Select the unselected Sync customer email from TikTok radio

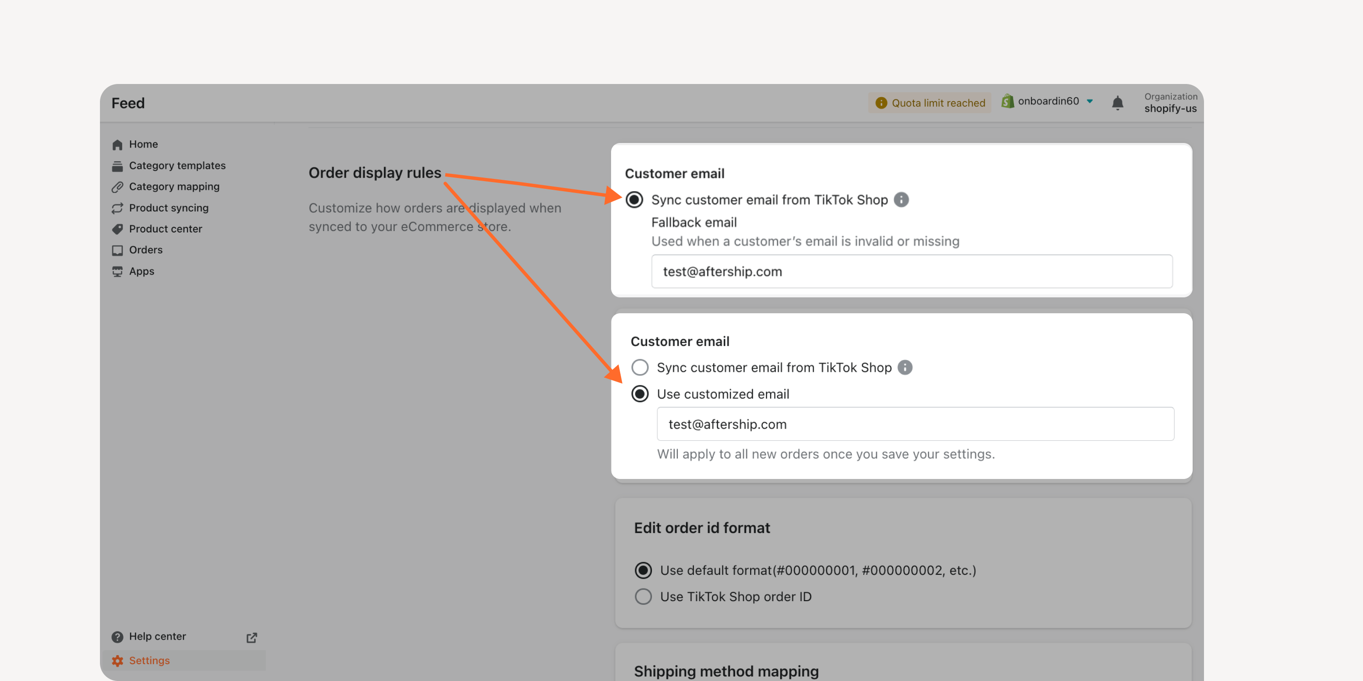click(640, 367)
